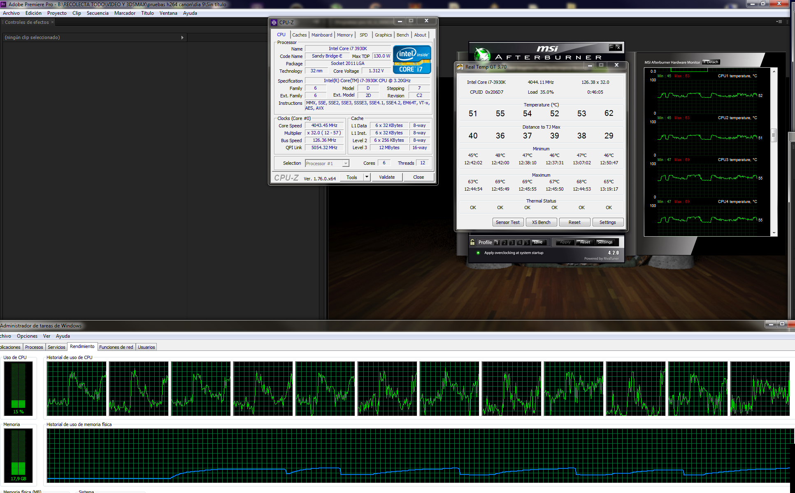
Task: Click the hardware monitor scrollbar thumb
Action: tap(774, 135)
